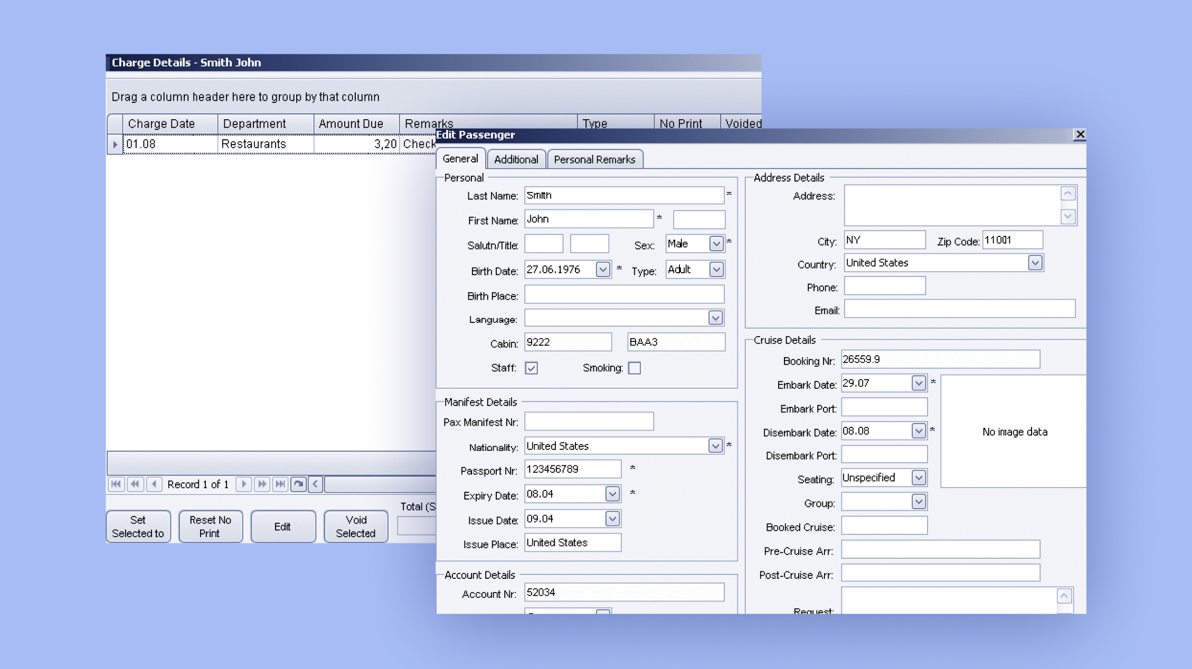Click the Email input field
The image size is (1192, 669).
click(959, 309)
